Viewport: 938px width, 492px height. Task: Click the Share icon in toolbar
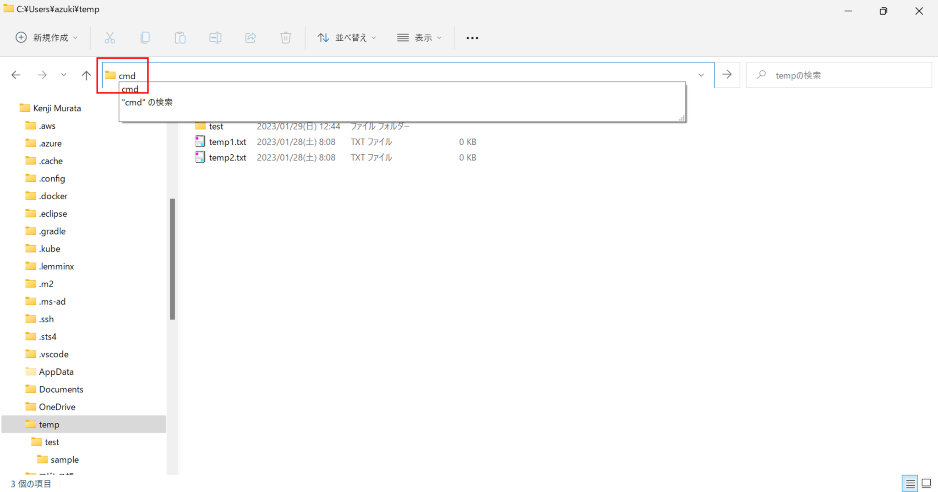click(251, 38)
